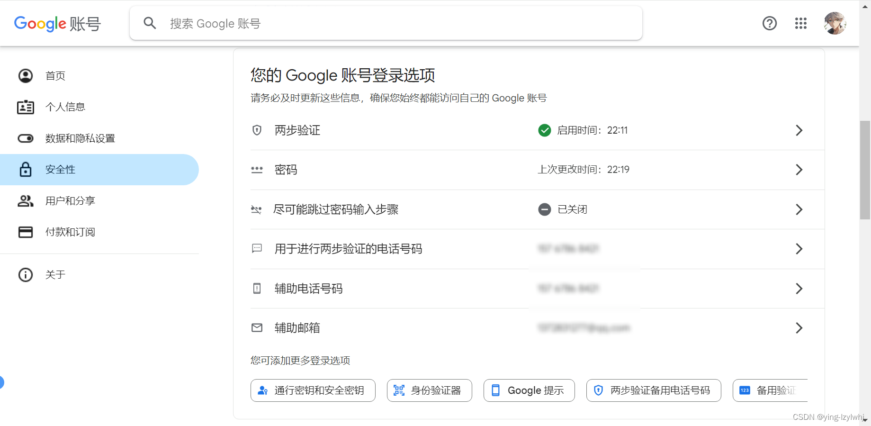The height and width of the screenshot is (426, 871).
Task: Click the Google 账号 logo
Action: tap(57, 23)
